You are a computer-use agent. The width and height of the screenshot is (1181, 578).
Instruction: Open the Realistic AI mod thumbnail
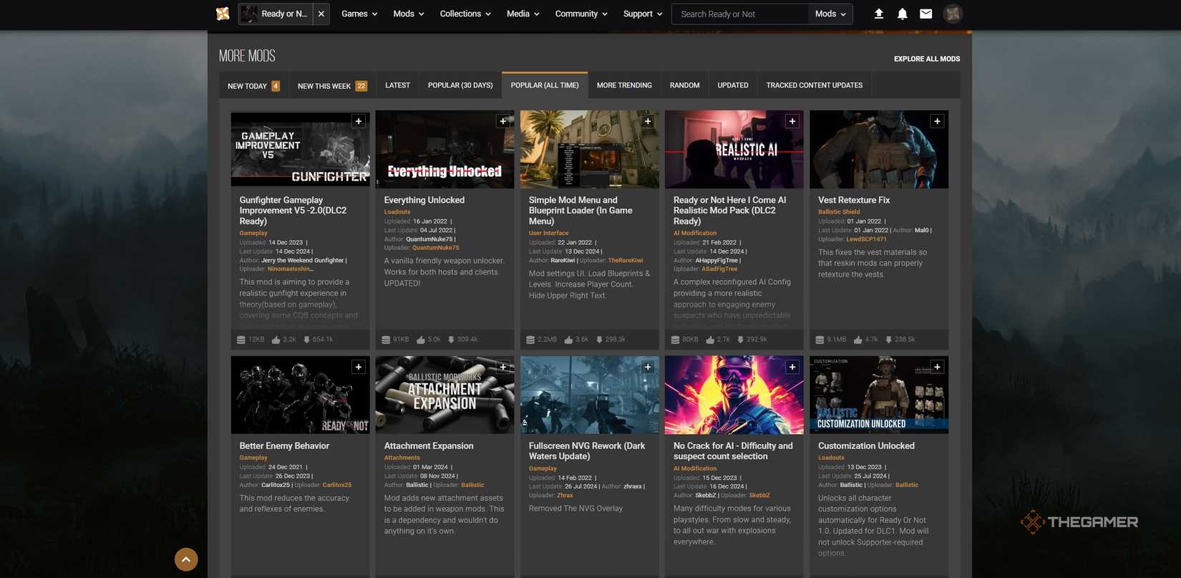point(734,150)
